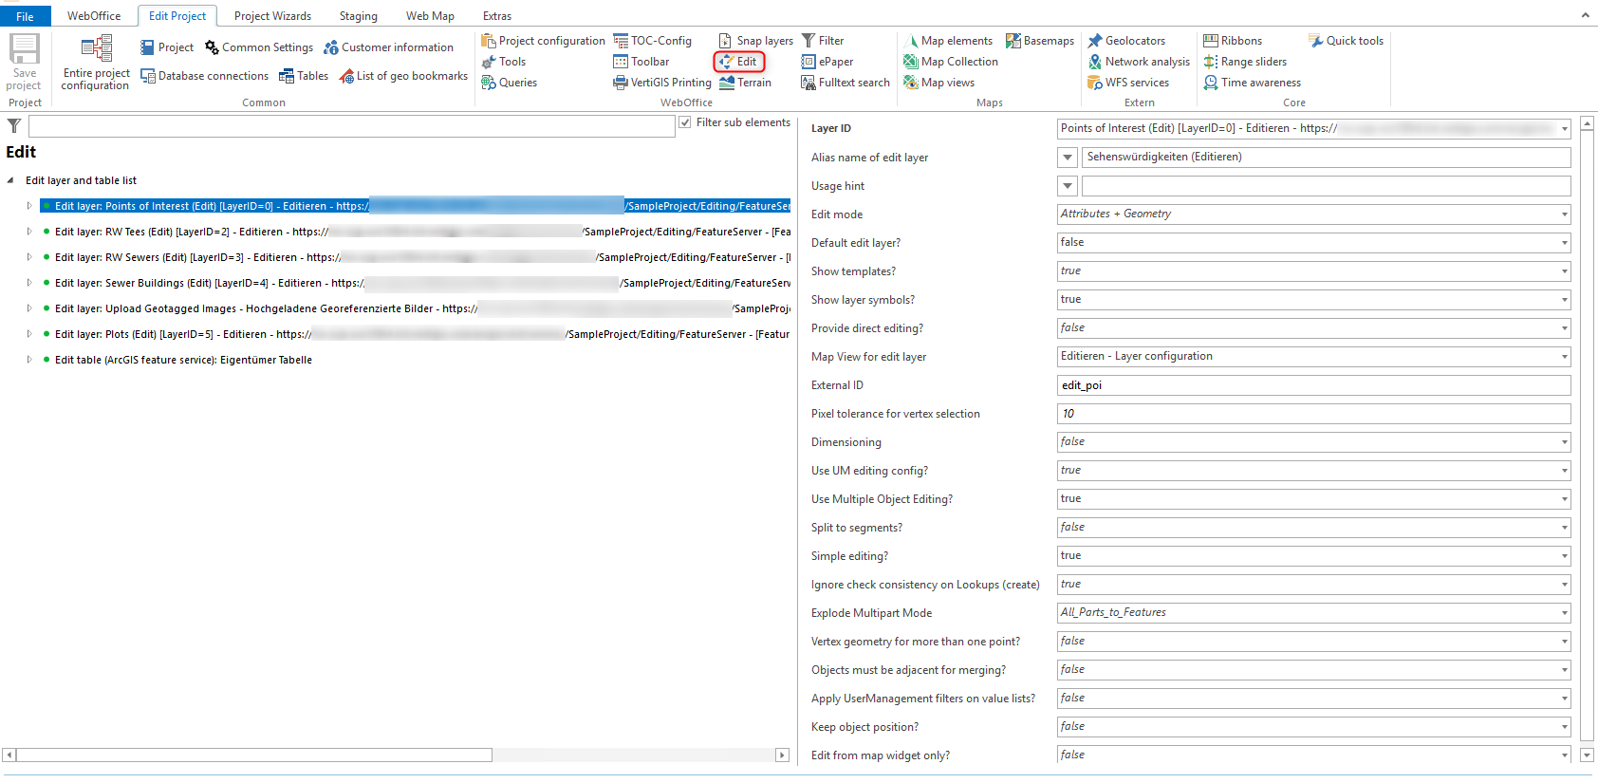The image size is (1598, 783).
Task: Open Layer ID dropdown
Action: [1314, 129]
